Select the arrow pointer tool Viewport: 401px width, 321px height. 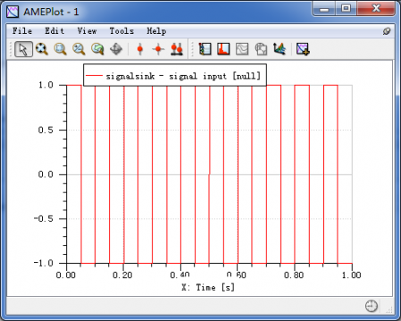23,49
